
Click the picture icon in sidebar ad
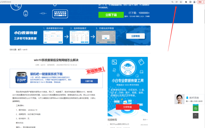[114, 62]
